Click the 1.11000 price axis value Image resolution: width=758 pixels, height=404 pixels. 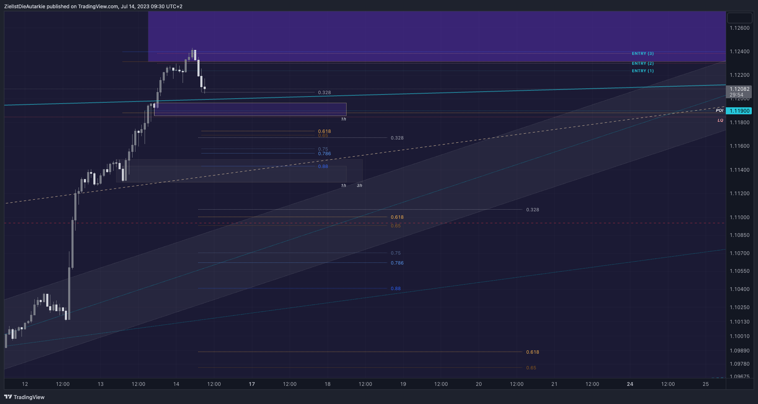(739, 217)
